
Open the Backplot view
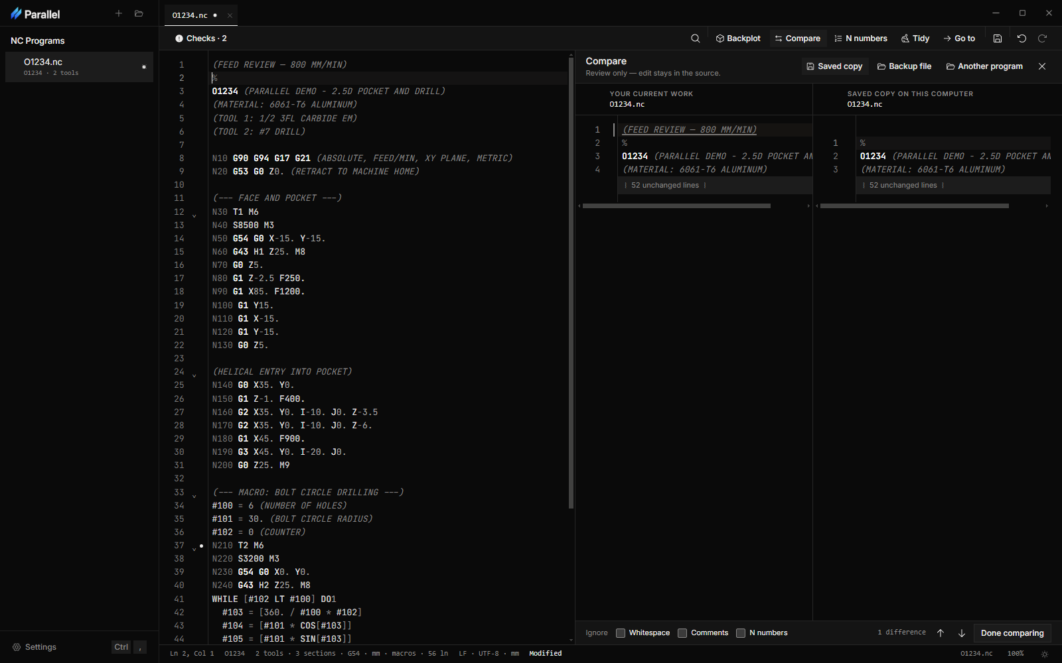coord(738,38)
